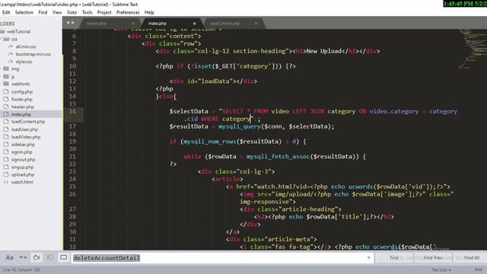This screenshot has height=274, width=487.
Task: Click PHP syntax selector in status bar
Action: pos(479,270)
